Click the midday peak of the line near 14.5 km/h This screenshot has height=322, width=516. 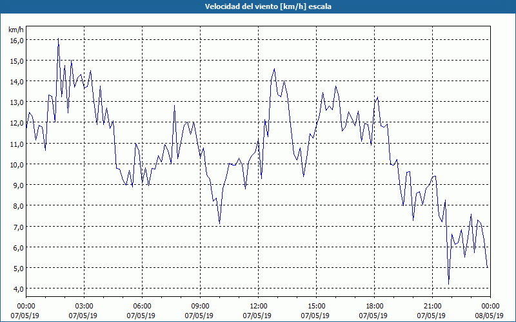point(275,69)
